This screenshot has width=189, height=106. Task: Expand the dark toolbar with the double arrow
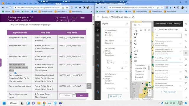click(97, 97)
